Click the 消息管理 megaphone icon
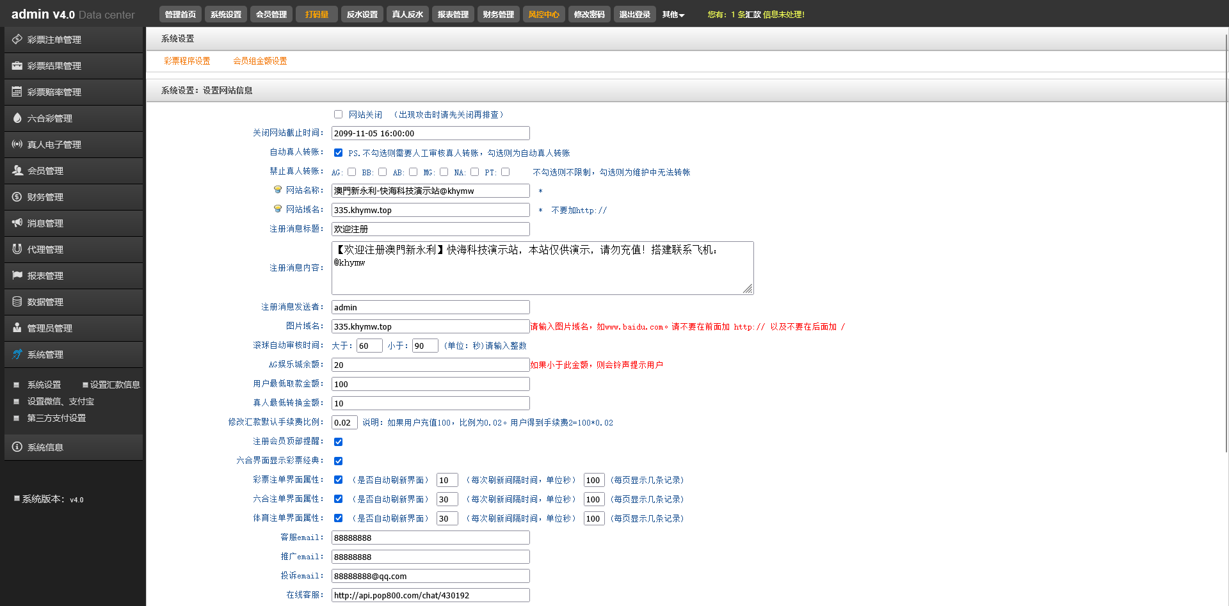 pyautogui.click(x=17, y=223)
